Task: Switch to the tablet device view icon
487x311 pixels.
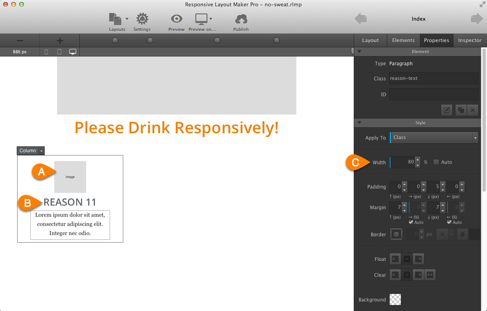Action: click(x=59, y=52)
